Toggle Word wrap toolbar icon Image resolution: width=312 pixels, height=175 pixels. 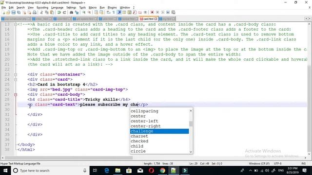pos(108,13)
